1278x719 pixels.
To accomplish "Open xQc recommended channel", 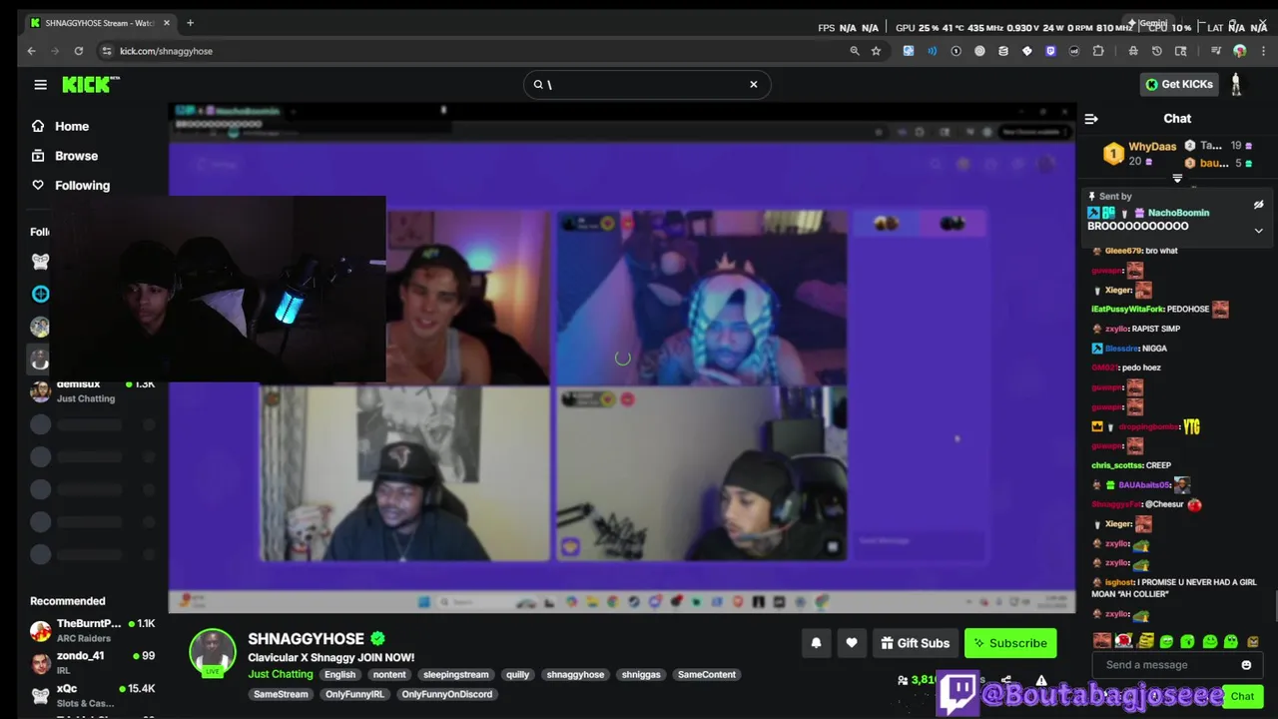I will [92, 695].
